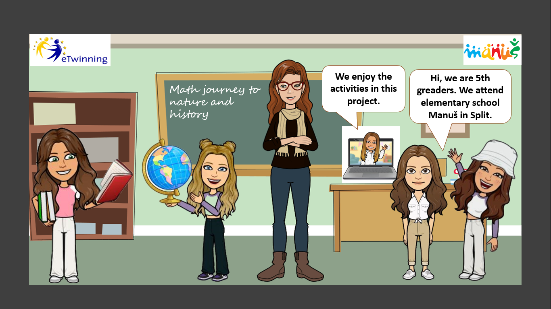The image size is (551, 309).
Task: Click the stack of green books held
Action: (x=46, y=206)
